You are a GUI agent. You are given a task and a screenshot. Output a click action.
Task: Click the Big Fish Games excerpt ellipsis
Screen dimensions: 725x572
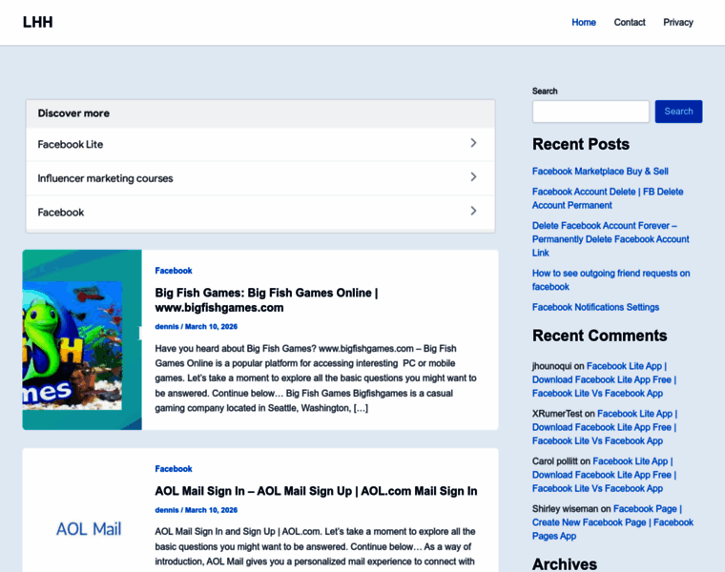tap(361, 408)
